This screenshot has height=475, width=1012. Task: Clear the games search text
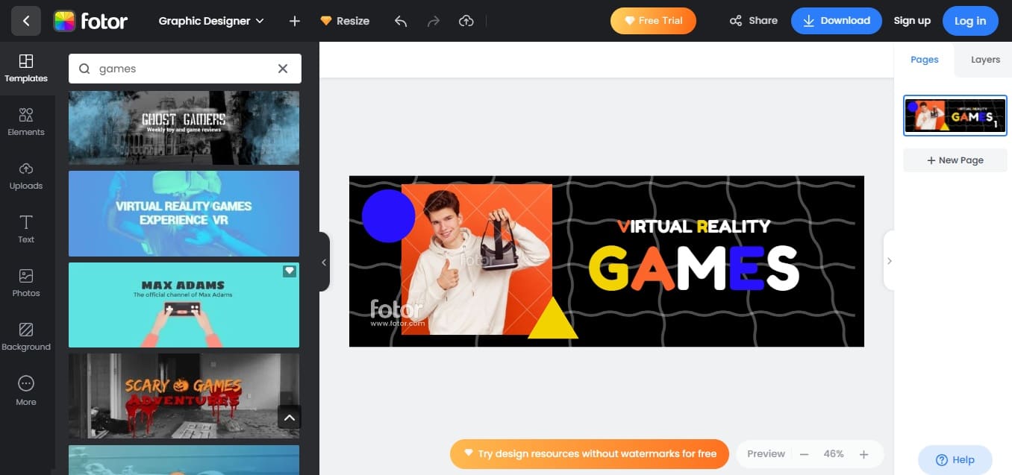click(x=283, y=69)
